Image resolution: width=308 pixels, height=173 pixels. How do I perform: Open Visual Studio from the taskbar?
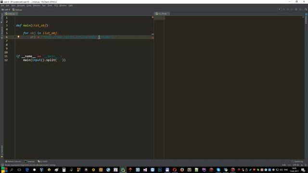(x=145, y=170)
